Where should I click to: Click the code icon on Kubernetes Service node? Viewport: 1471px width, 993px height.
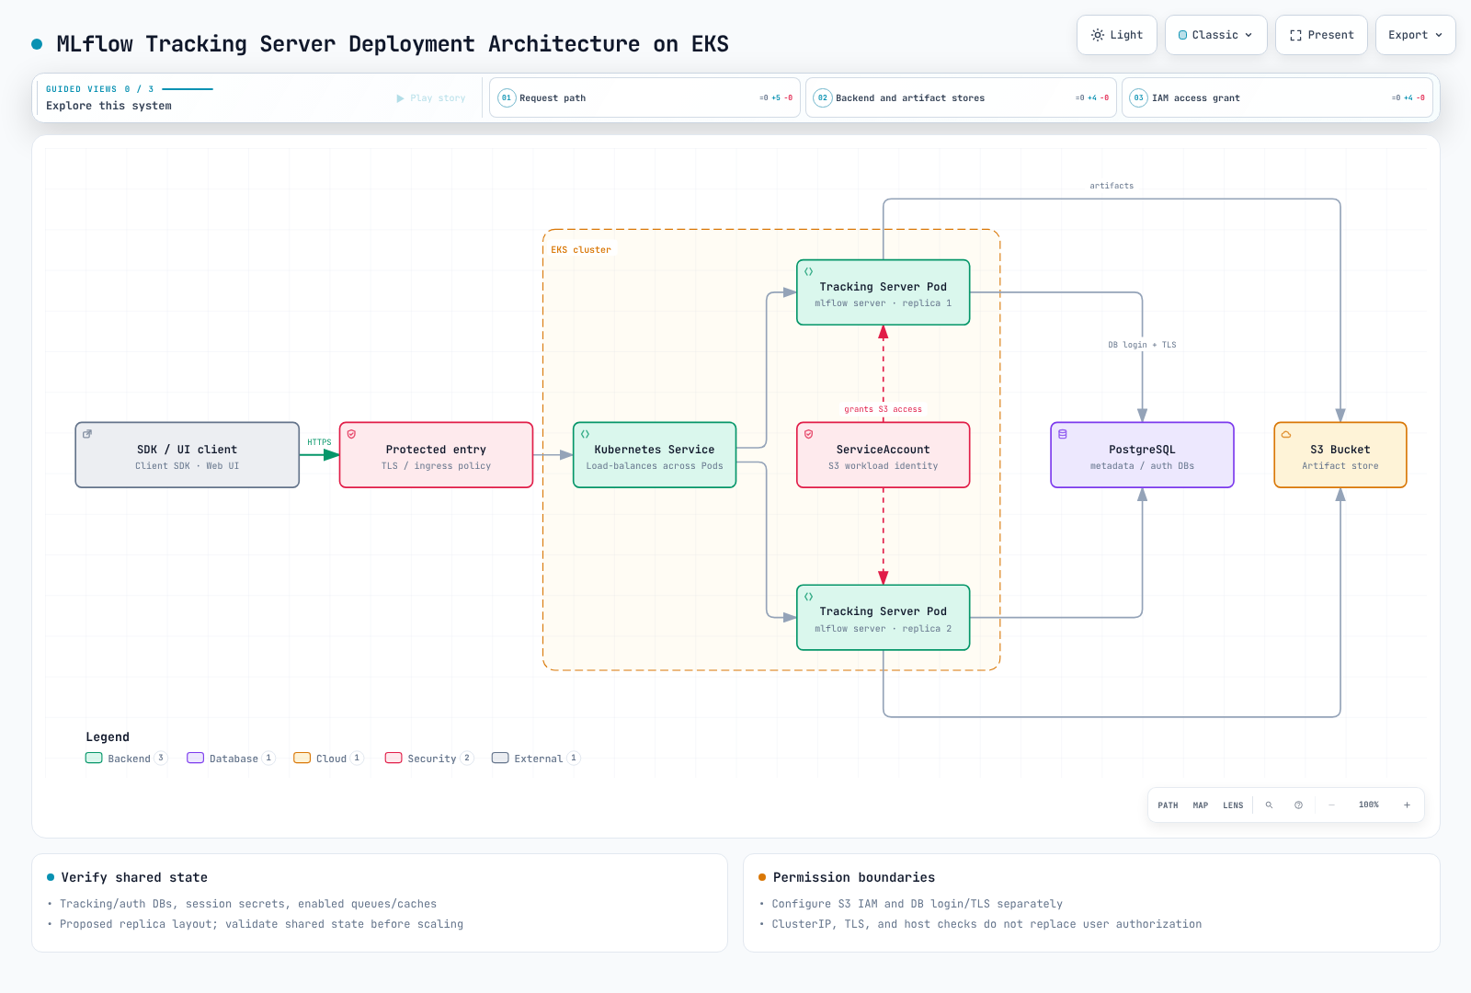[x=585, y=434]
